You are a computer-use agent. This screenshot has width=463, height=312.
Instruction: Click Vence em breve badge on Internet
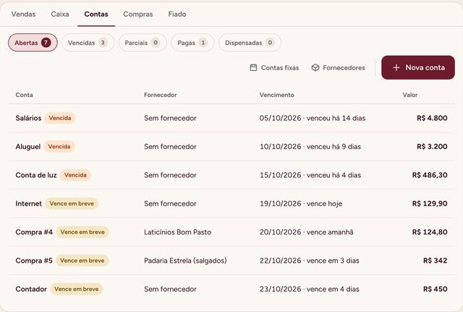coord(72,203)
